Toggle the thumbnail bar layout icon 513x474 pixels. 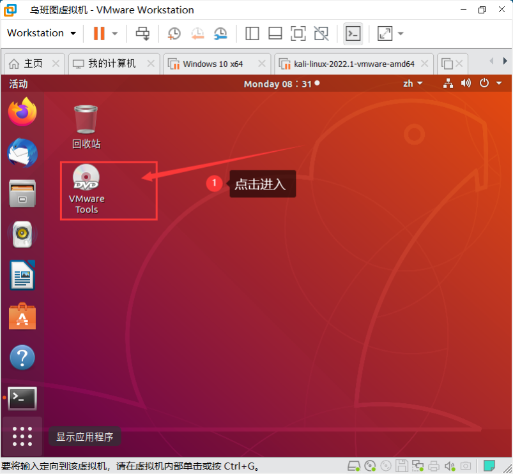(275, 33)
